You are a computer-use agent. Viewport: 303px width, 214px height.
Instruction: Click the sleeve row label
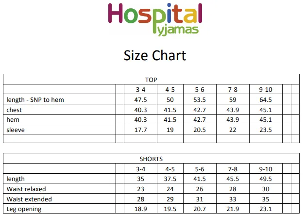point(16,130)
